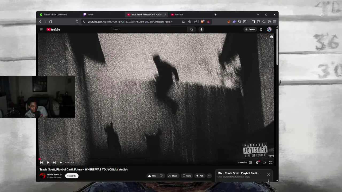Viewport: 342px width, 192px height.
Task: Click the webcam overlay feed
Action: (x=37, y=97)
